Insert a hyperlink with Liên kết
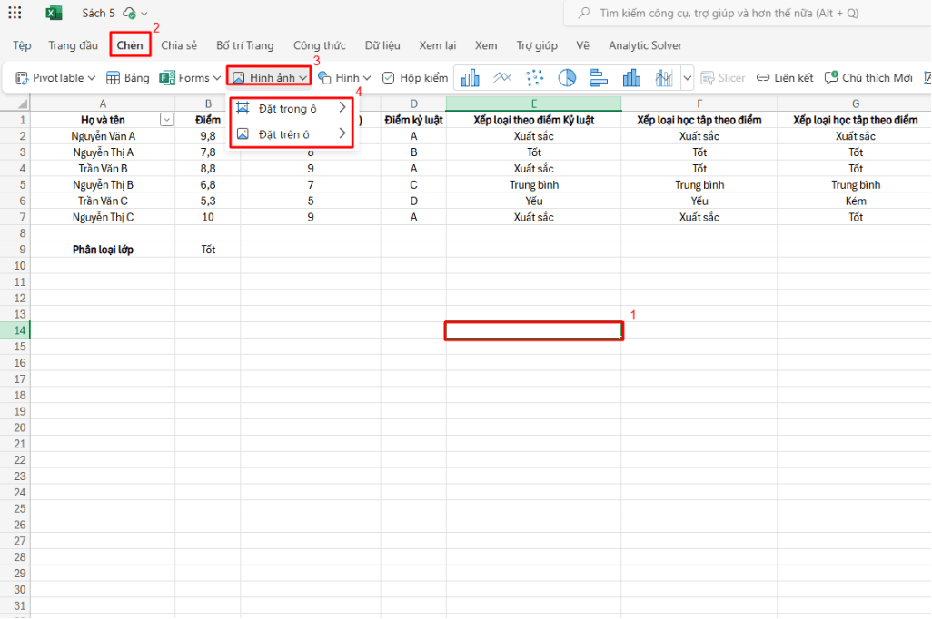Image resolution: width=932 pixels, height=619 pixels. click(785, 78)
